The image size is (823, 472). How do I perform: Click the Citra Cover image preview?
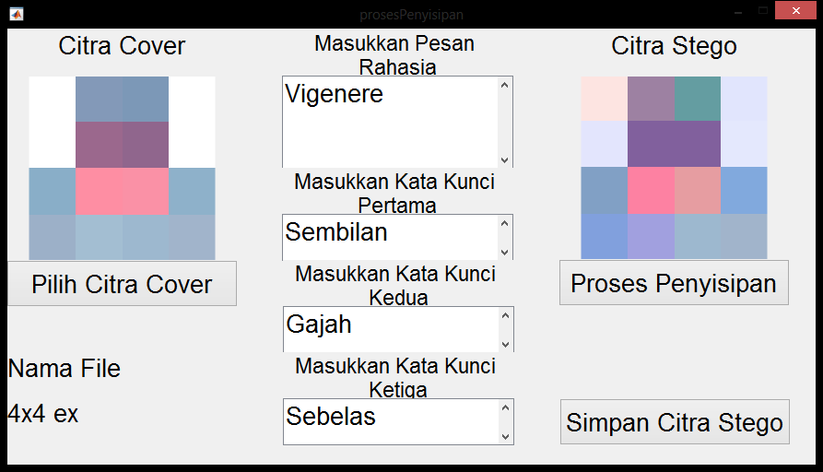point(122,168)
